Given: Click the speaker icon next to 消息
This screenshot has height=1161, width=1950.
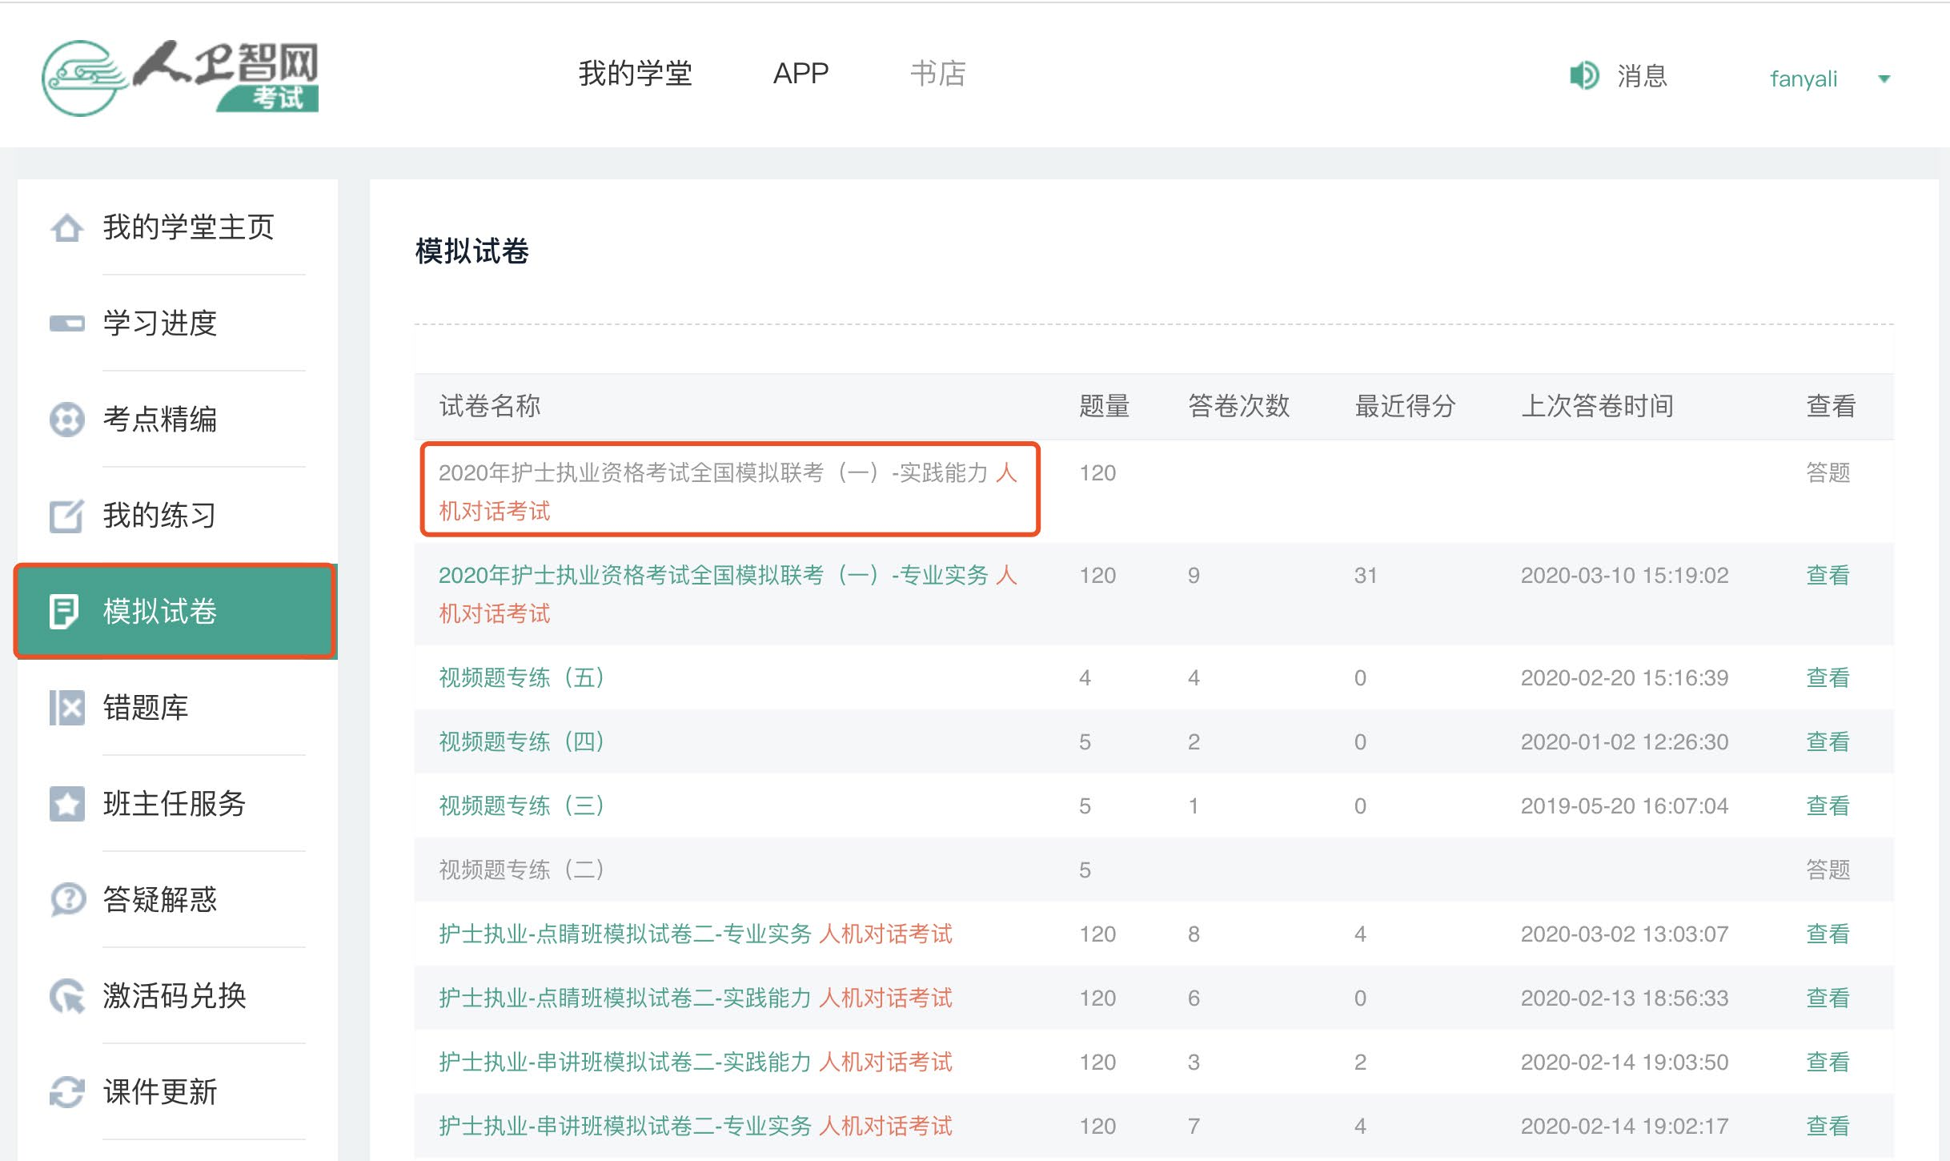Looking at the screenshot, I should tap(1583, 76).
